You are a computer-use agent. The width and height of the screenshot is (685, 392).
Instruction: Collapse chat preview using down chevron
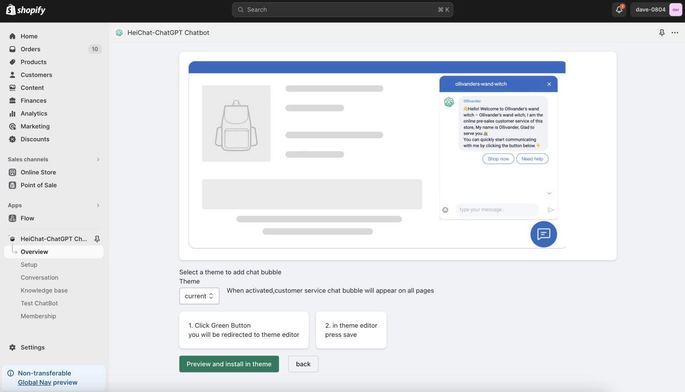pyautogui.click(x=549, y=193)
